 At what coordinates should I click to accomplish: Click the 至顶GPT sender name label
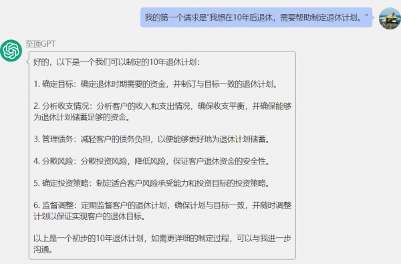(40, 44)
